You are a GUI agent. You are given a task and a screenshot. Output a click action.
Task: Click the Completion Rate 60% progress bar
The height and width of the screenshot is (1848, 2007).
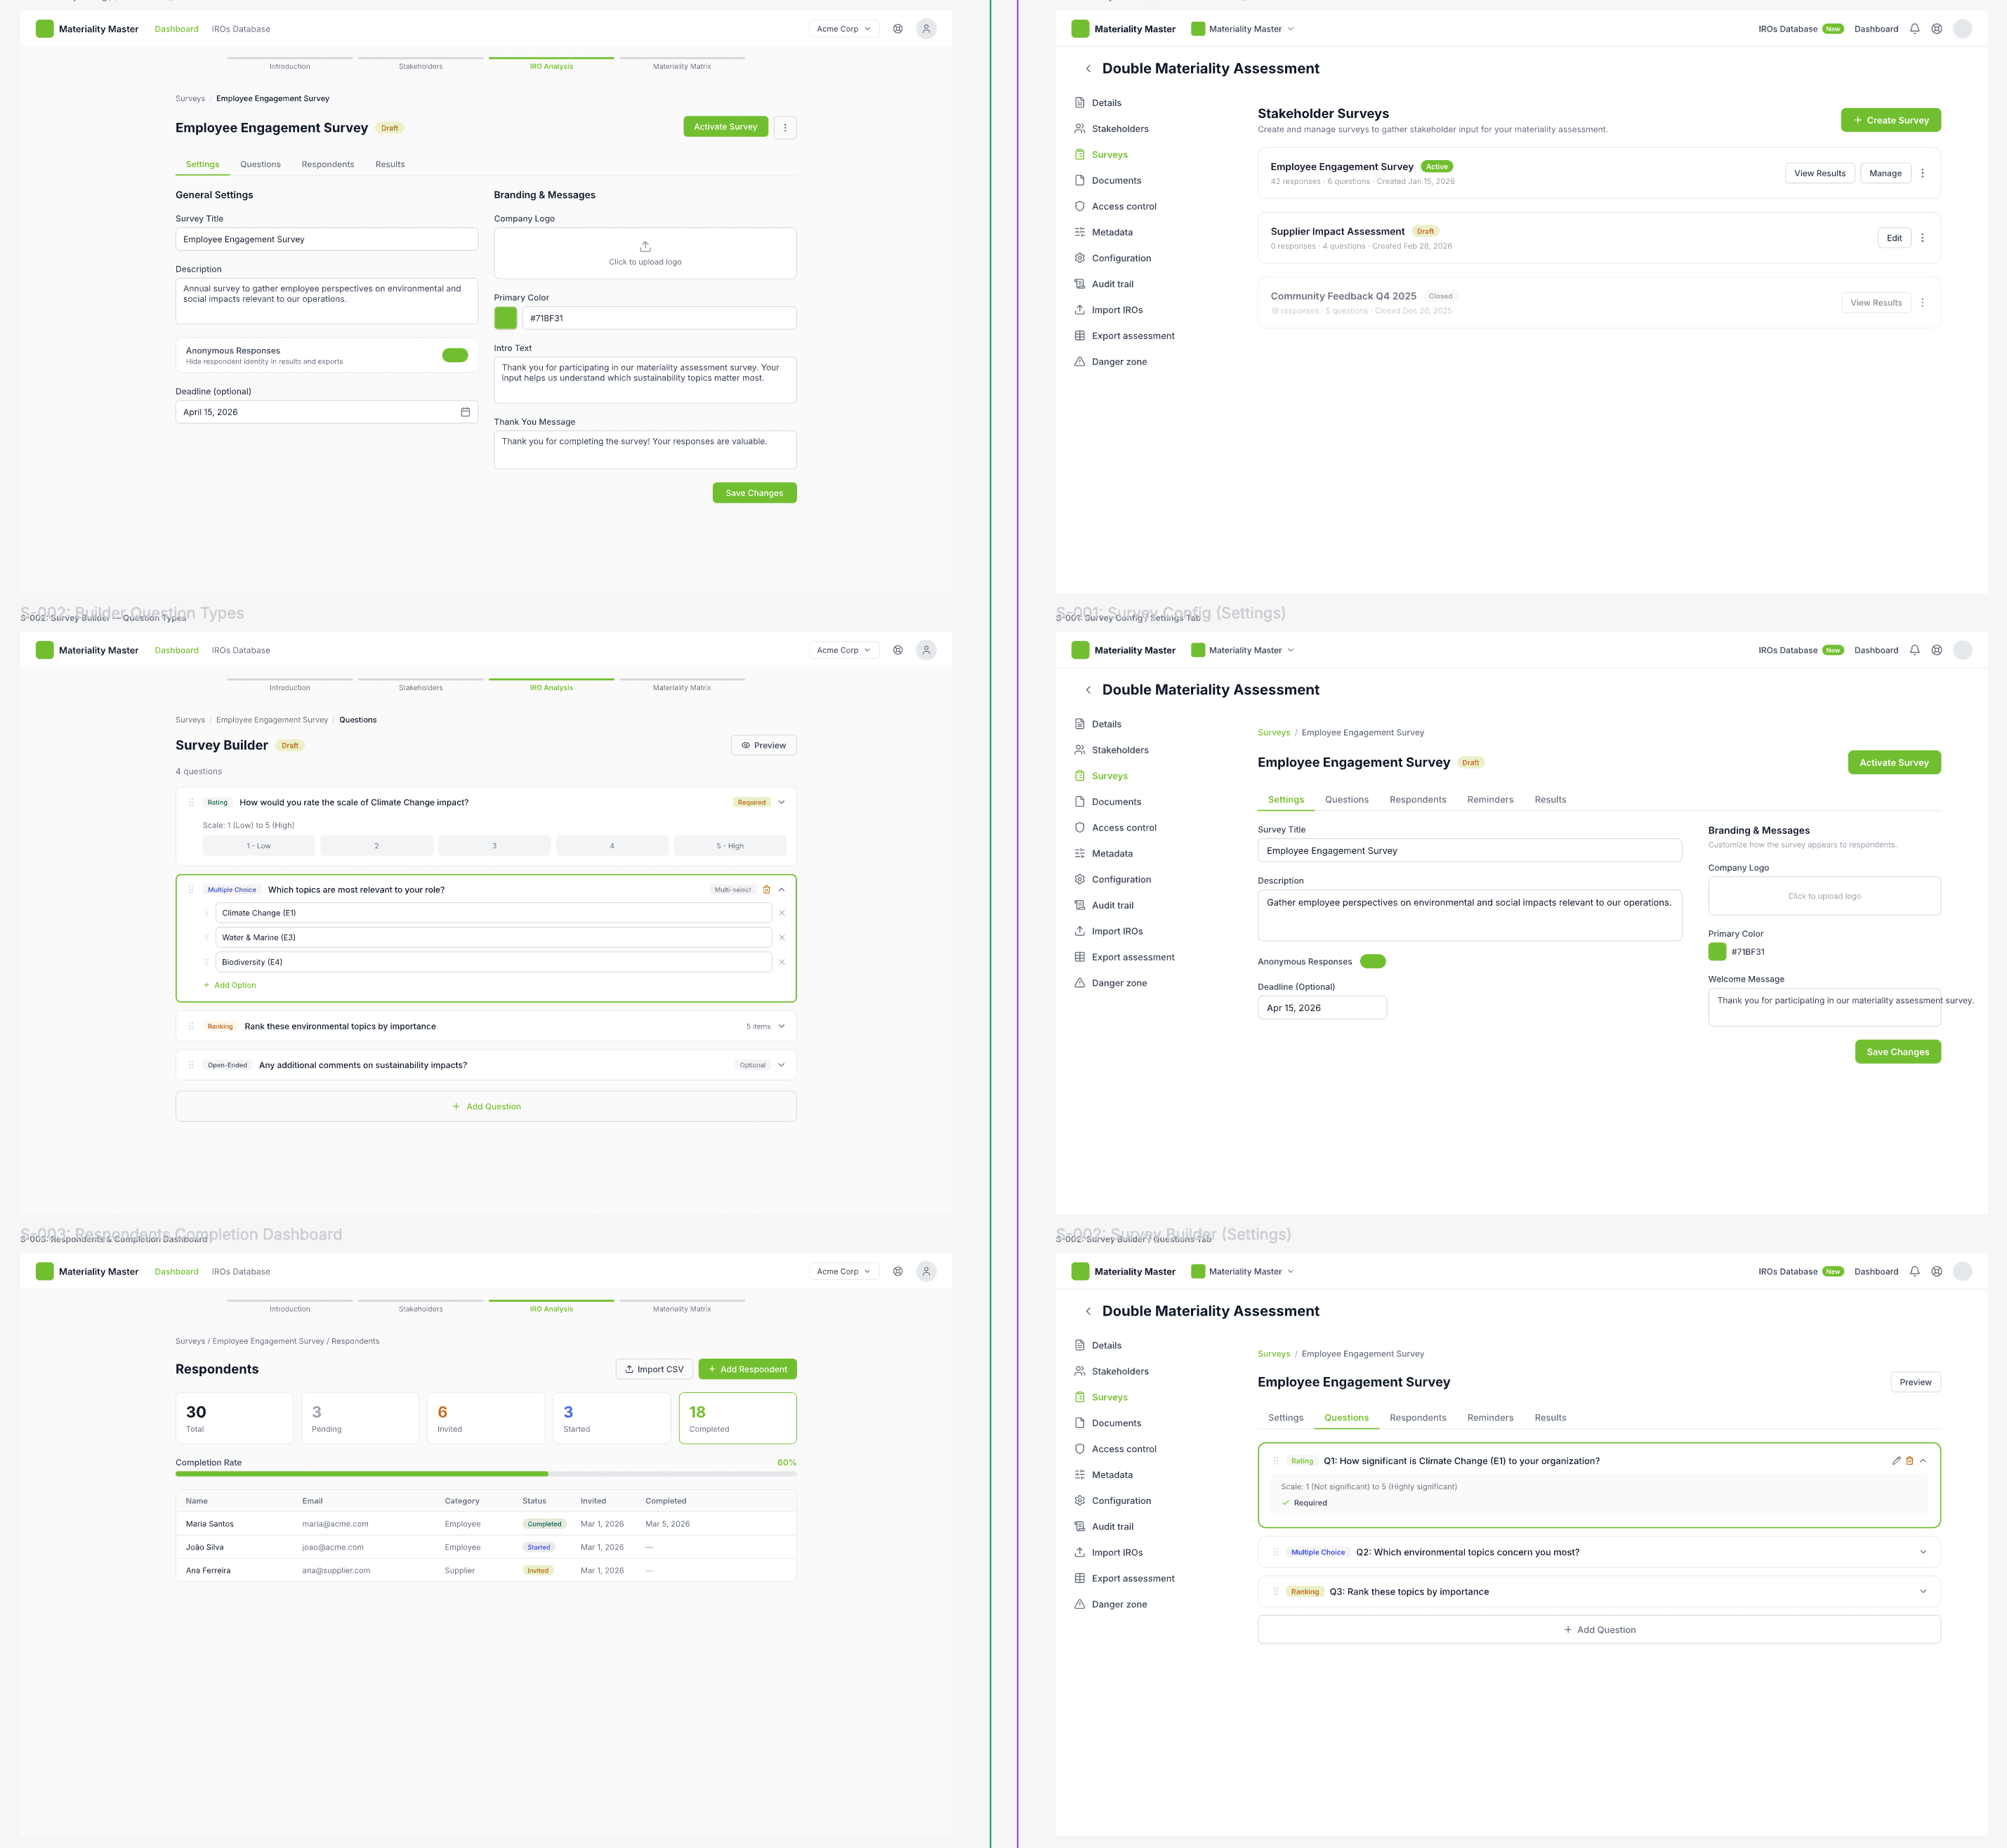[486, 1473]
